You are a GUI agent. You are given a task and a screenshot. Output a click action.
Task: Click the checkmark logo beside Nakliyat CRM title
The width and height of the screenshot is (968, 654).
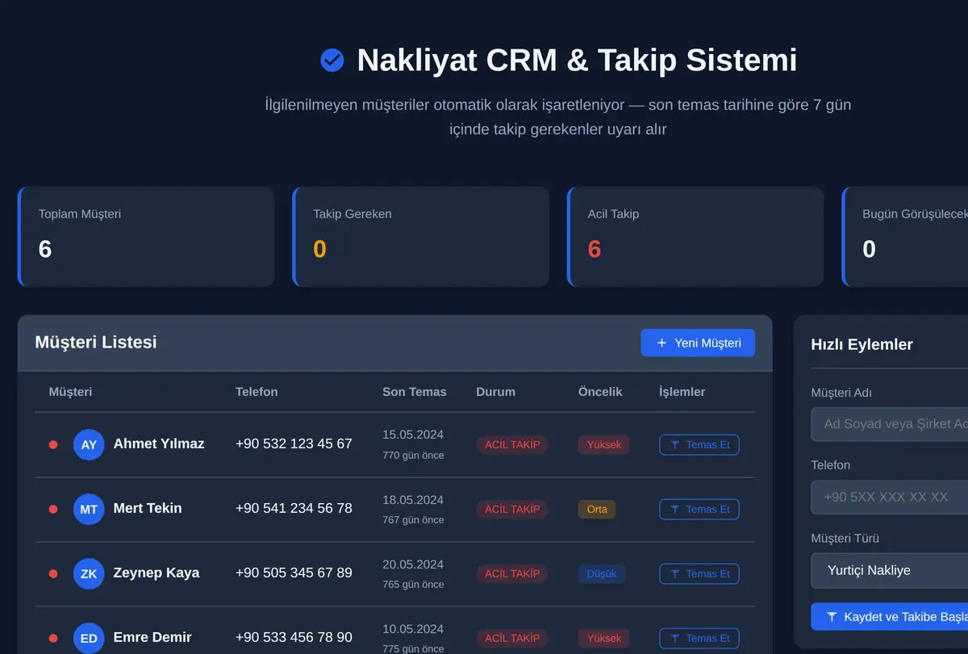coord(332,60)
